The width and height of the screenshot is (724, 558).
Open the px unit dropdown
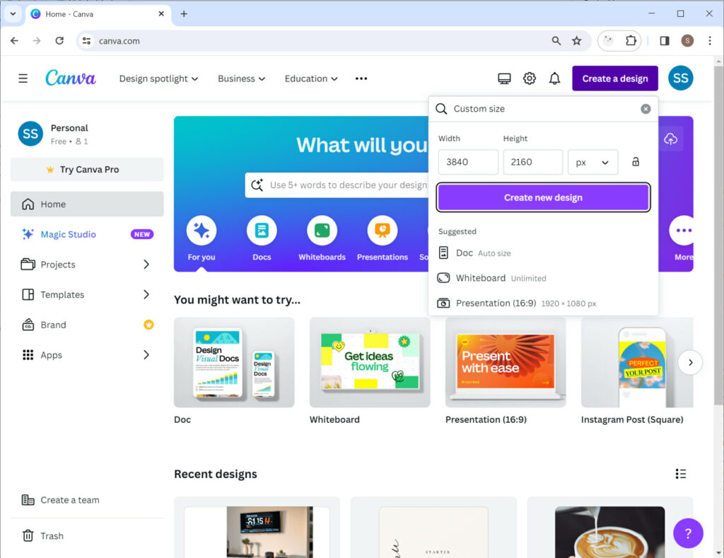coord(592,162)
